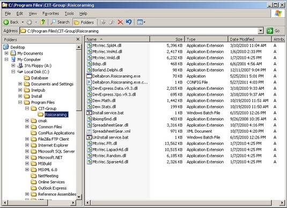
Task: Sort files by Name column
Action: (x=117, y=39)
